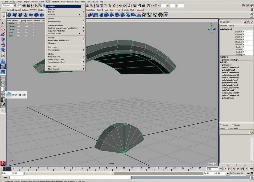Select the Display radio button
This screenshot has width=254, height=182.
click(x=221, y=125)
